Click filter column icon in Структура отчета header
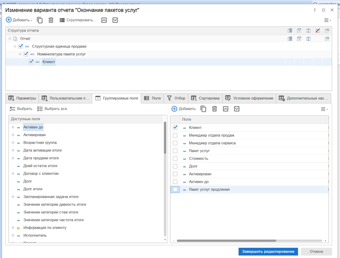 tap(299, 31)
